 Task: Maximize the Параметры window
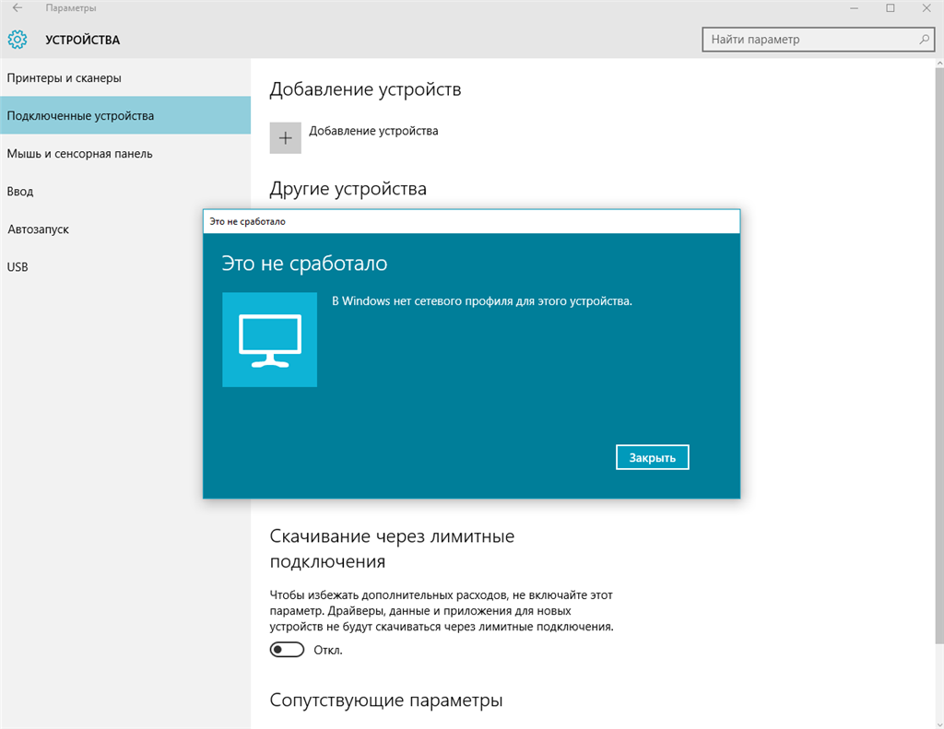coord(891,7)
